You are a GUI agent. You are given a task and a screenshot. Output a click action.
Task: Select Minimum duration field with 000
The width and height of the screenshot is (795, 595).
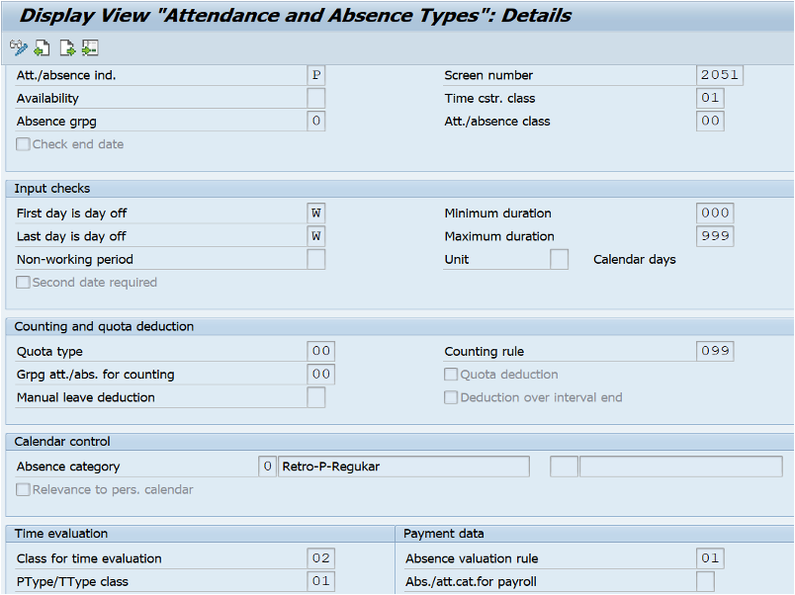click(715, 213)
